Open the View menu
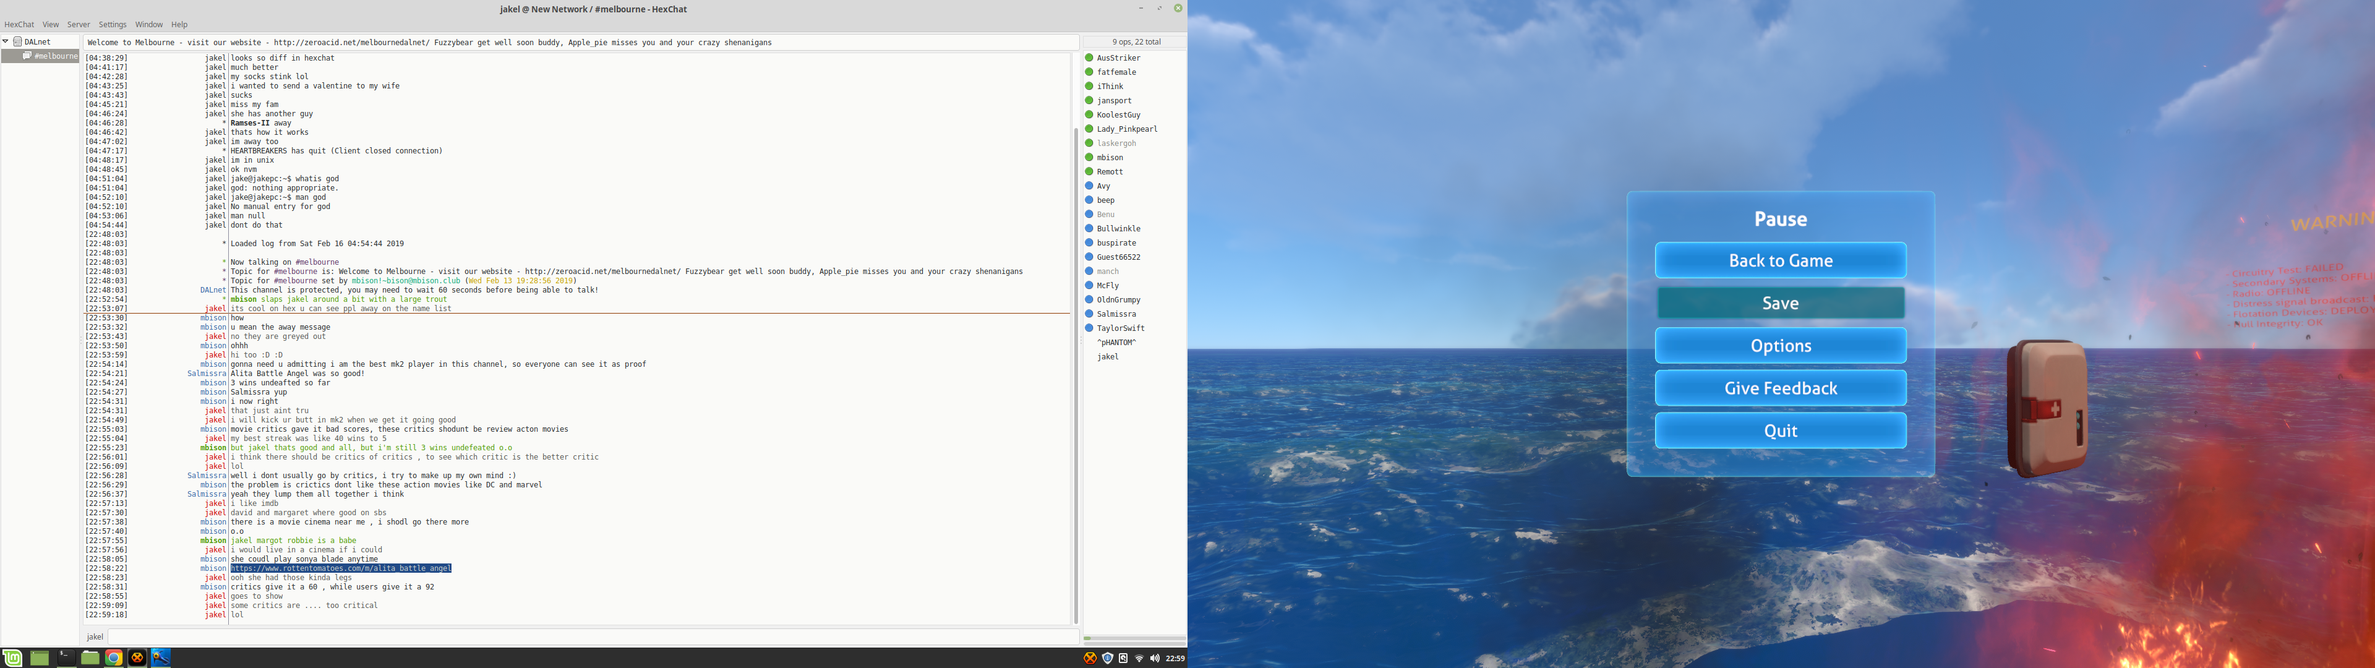 click(51, 25)
